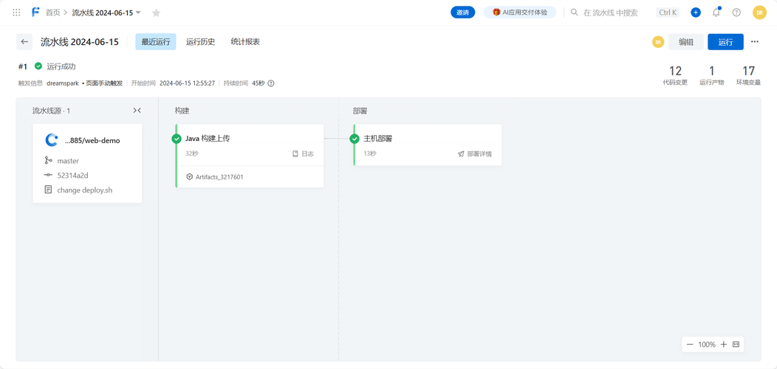Zoom out with the minus button
Image resolution: width=777 pixels, height=369 pixels.
pos(690,344)
